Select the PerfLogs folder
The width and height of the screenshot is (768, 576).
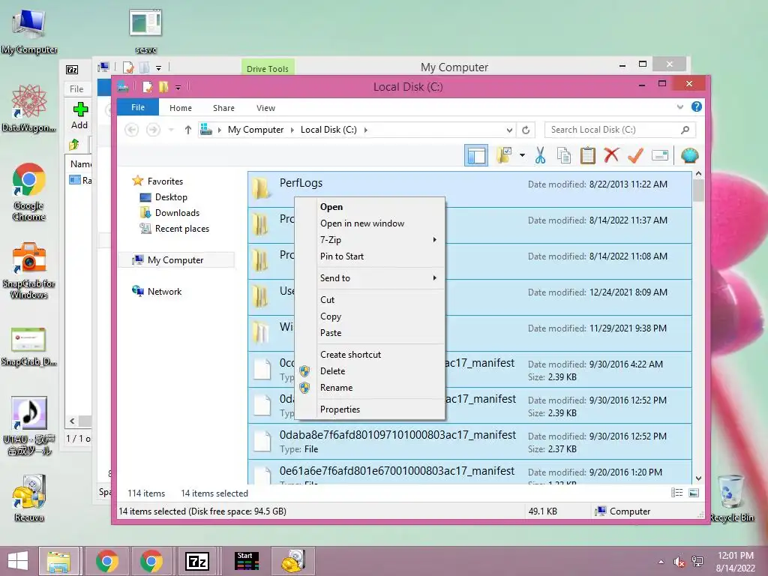click(x=469, y=189)
